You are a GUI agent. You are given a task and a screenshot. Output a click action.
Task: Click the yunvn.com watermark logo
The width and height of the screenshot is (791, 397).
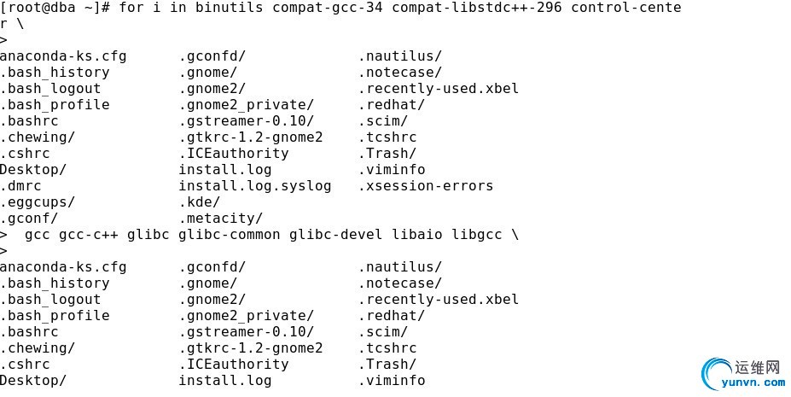tap(743, 374)
